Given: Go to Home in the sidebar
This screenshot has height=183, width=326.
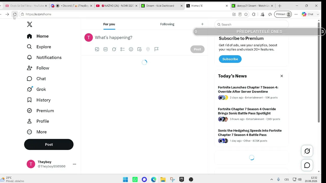Looking at the screenshot, I should [38, 36].
